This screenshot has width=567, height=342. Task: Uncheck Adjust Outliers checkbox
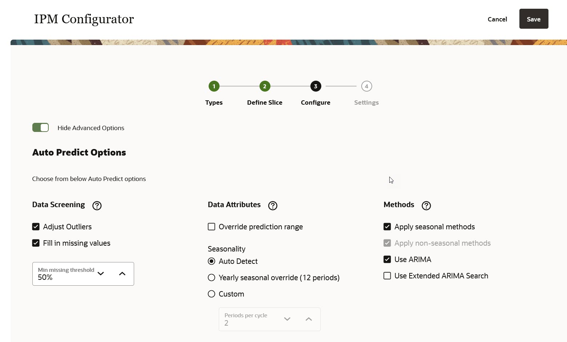pos(36,227)
